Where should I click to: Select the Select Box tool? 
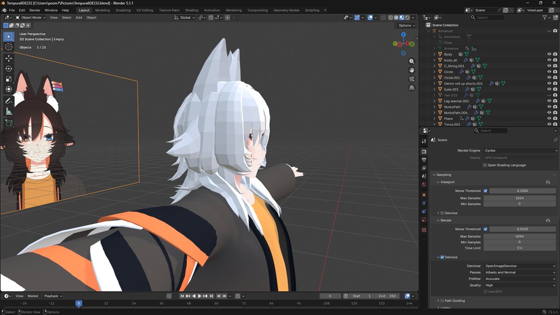(x=8, y=36)
